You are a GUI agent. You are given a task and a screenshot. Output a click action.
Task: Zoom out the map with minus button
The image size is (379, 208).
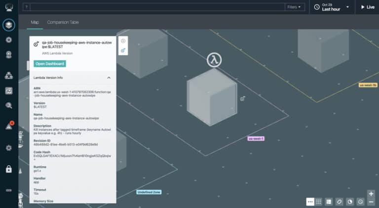(x=371, y=202)
